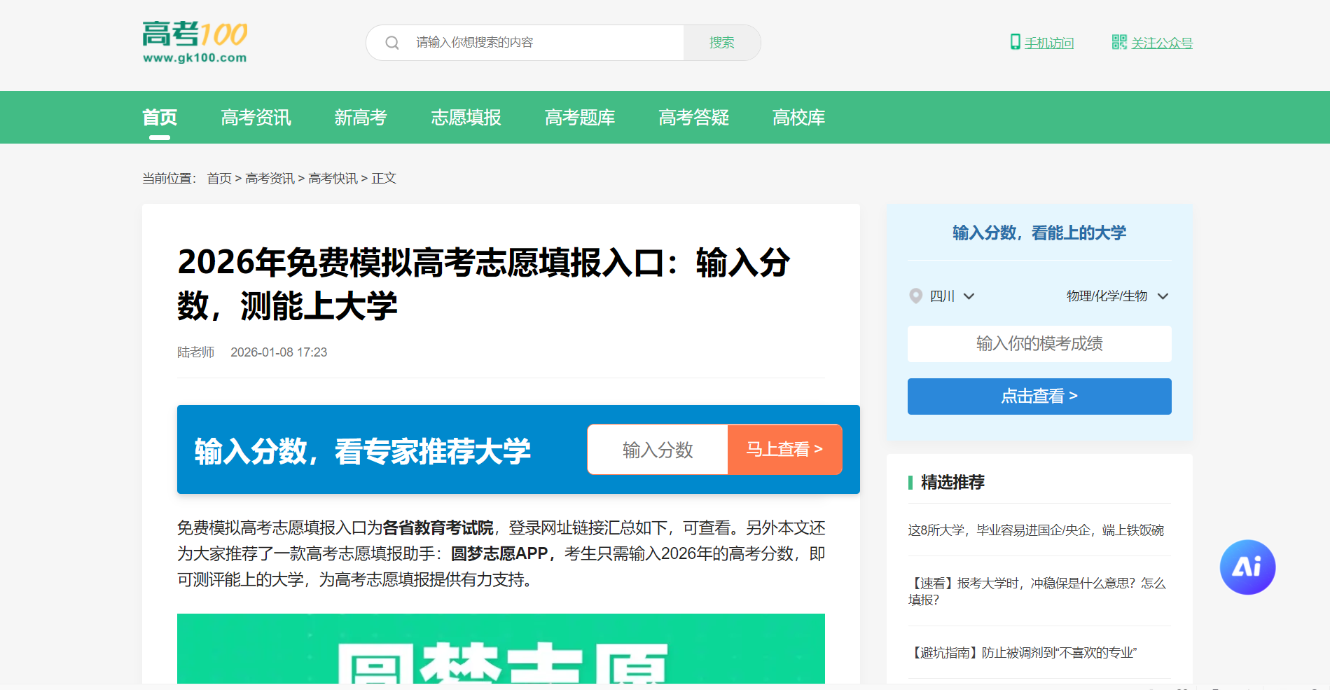Click the location pin icon beside 四川

pos(915,296)
